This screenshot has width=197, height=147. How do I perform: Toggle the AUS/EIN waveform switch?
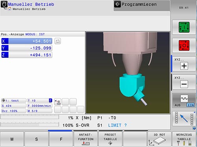point(184,101)
